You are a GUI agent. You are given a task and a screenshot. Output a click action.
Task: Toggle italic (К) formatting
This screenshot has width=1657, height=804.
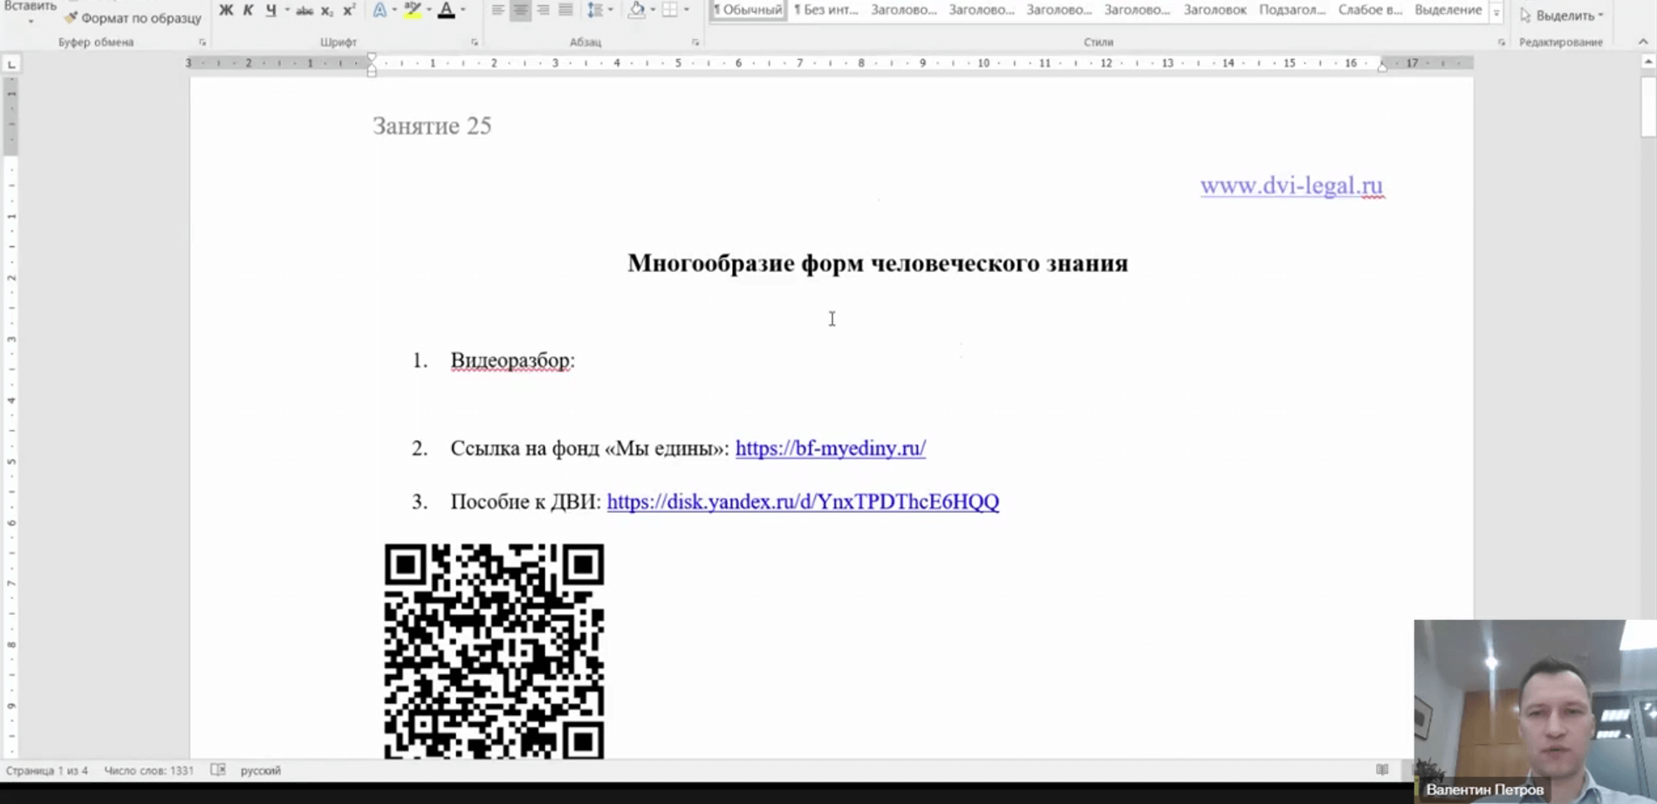pos(248,10)
